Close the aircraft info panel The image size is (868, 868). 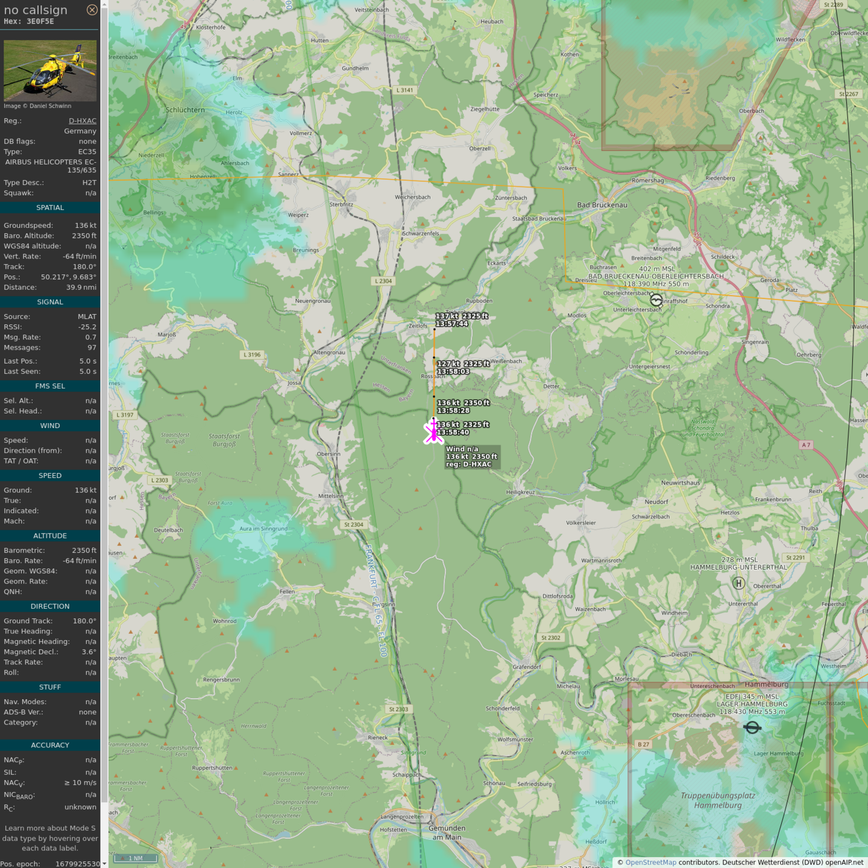point(92,10)
